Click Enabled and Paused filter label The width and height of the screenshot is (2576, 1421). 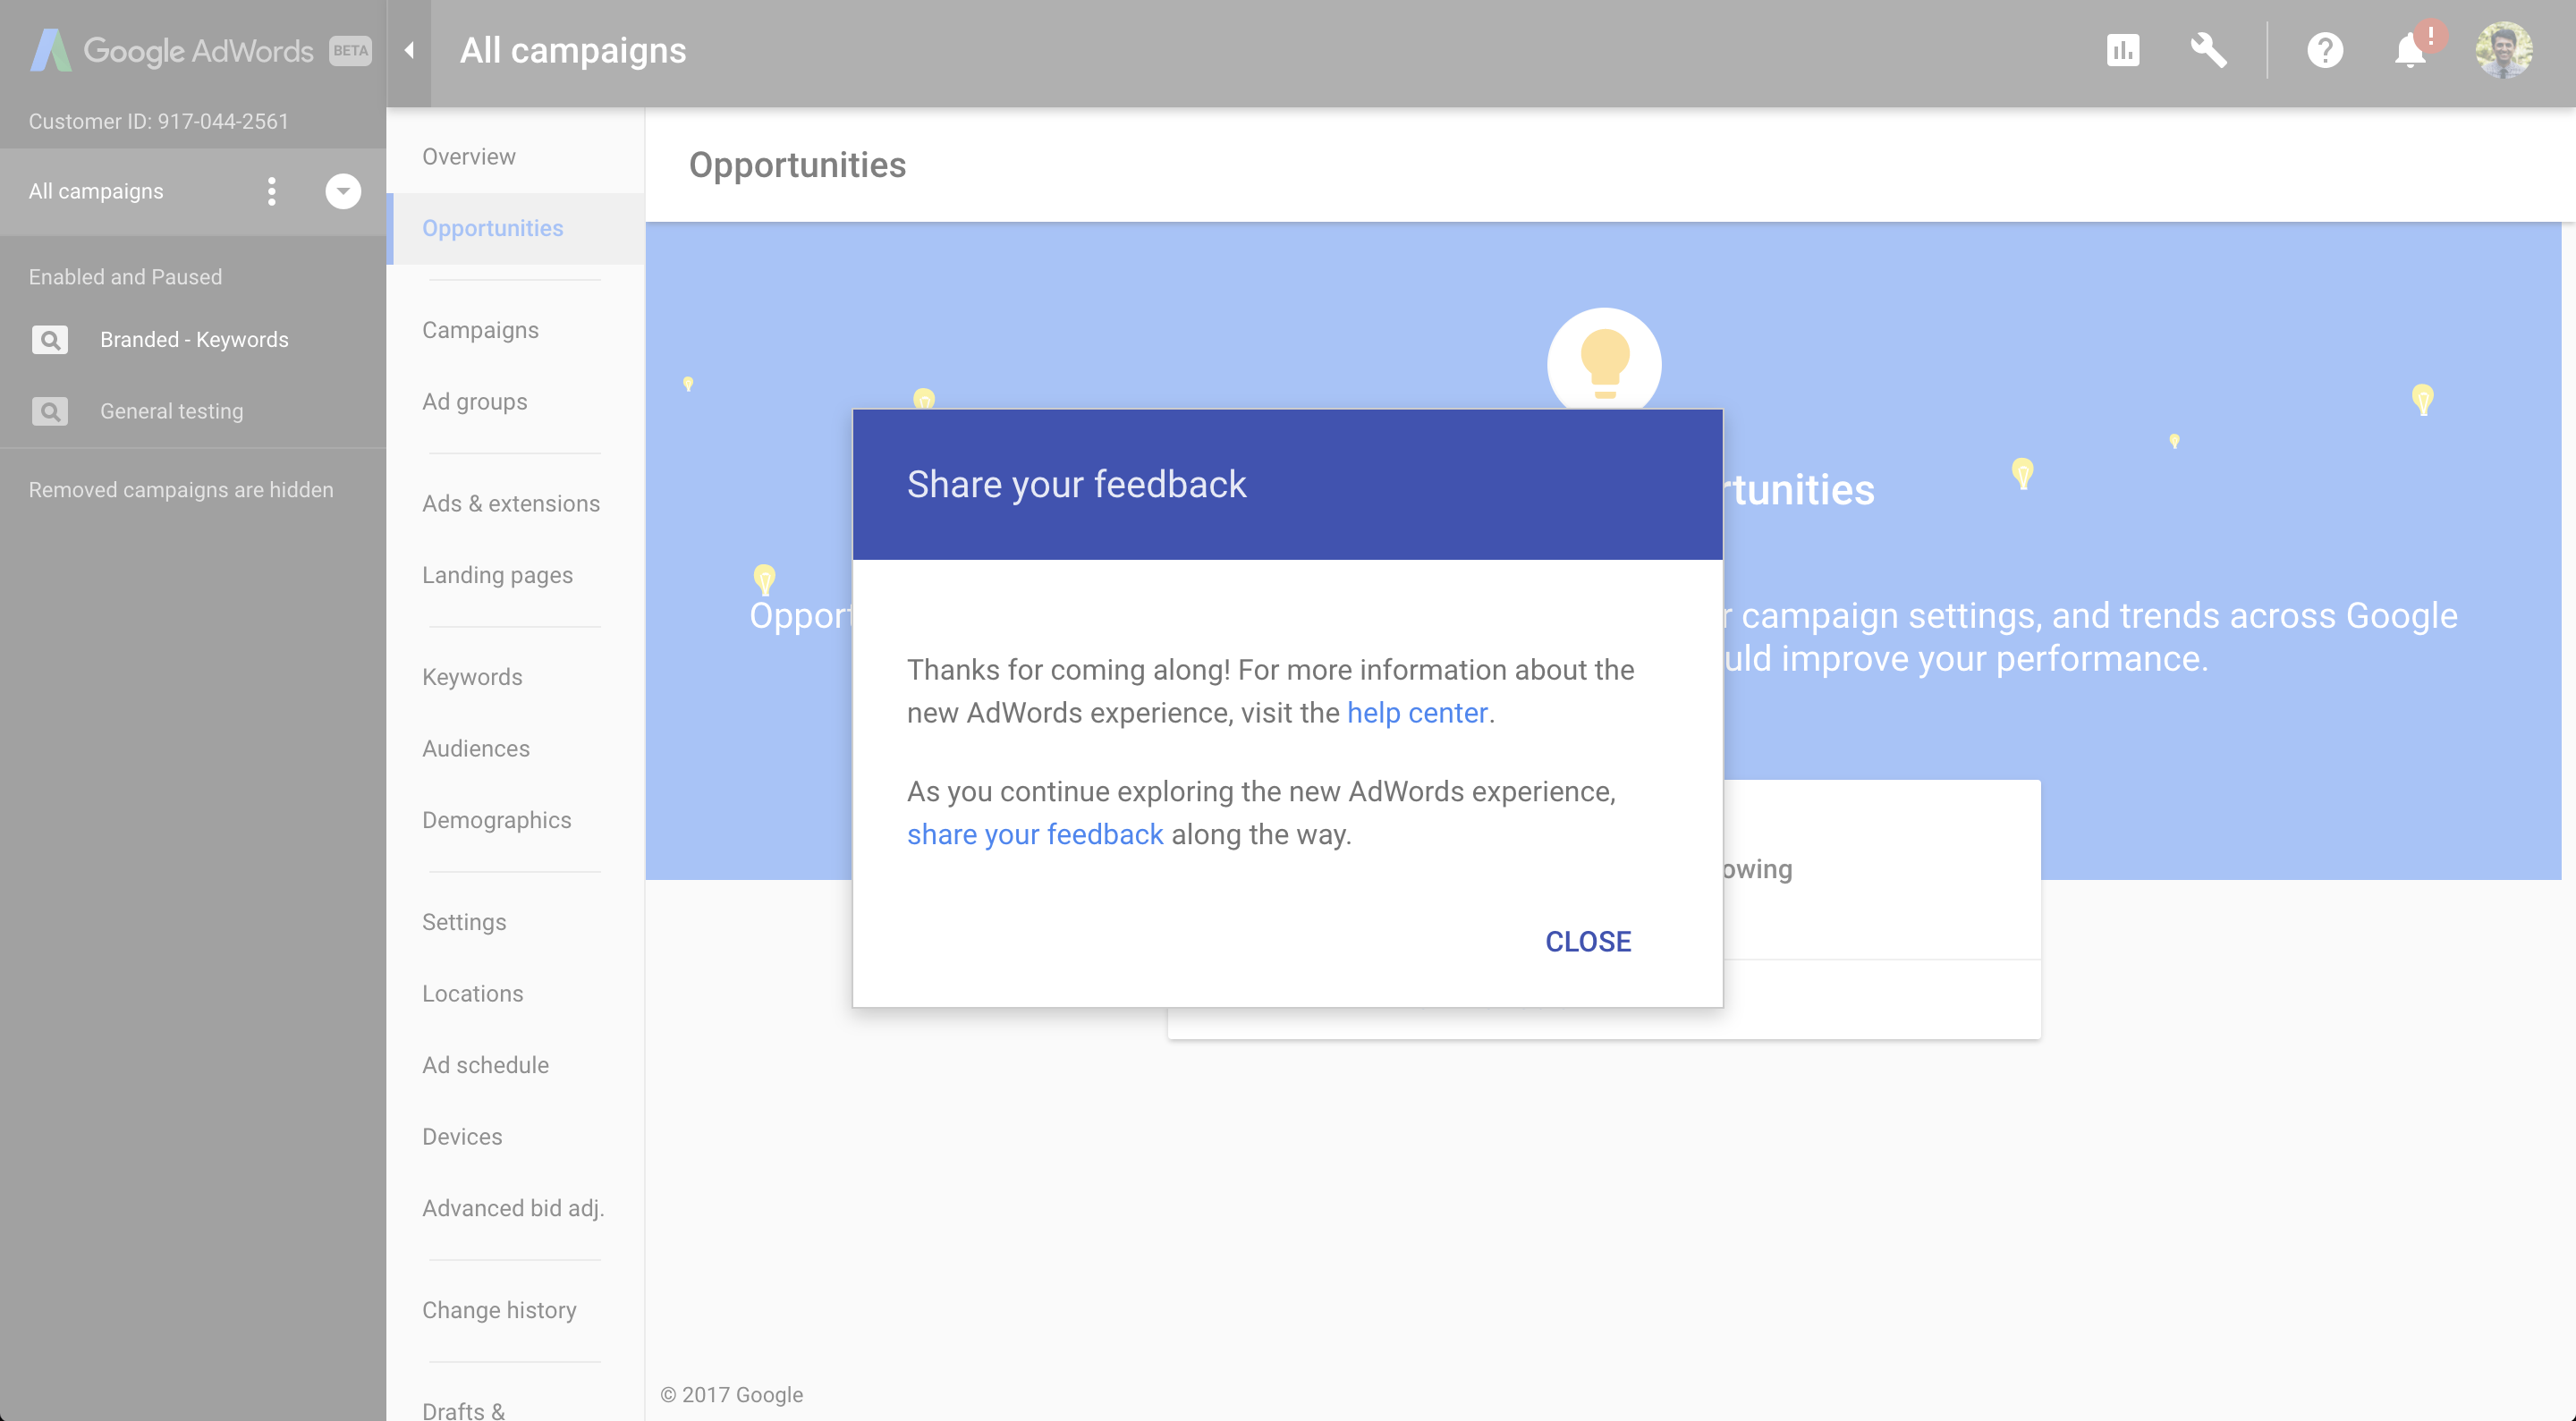(125, 277)
